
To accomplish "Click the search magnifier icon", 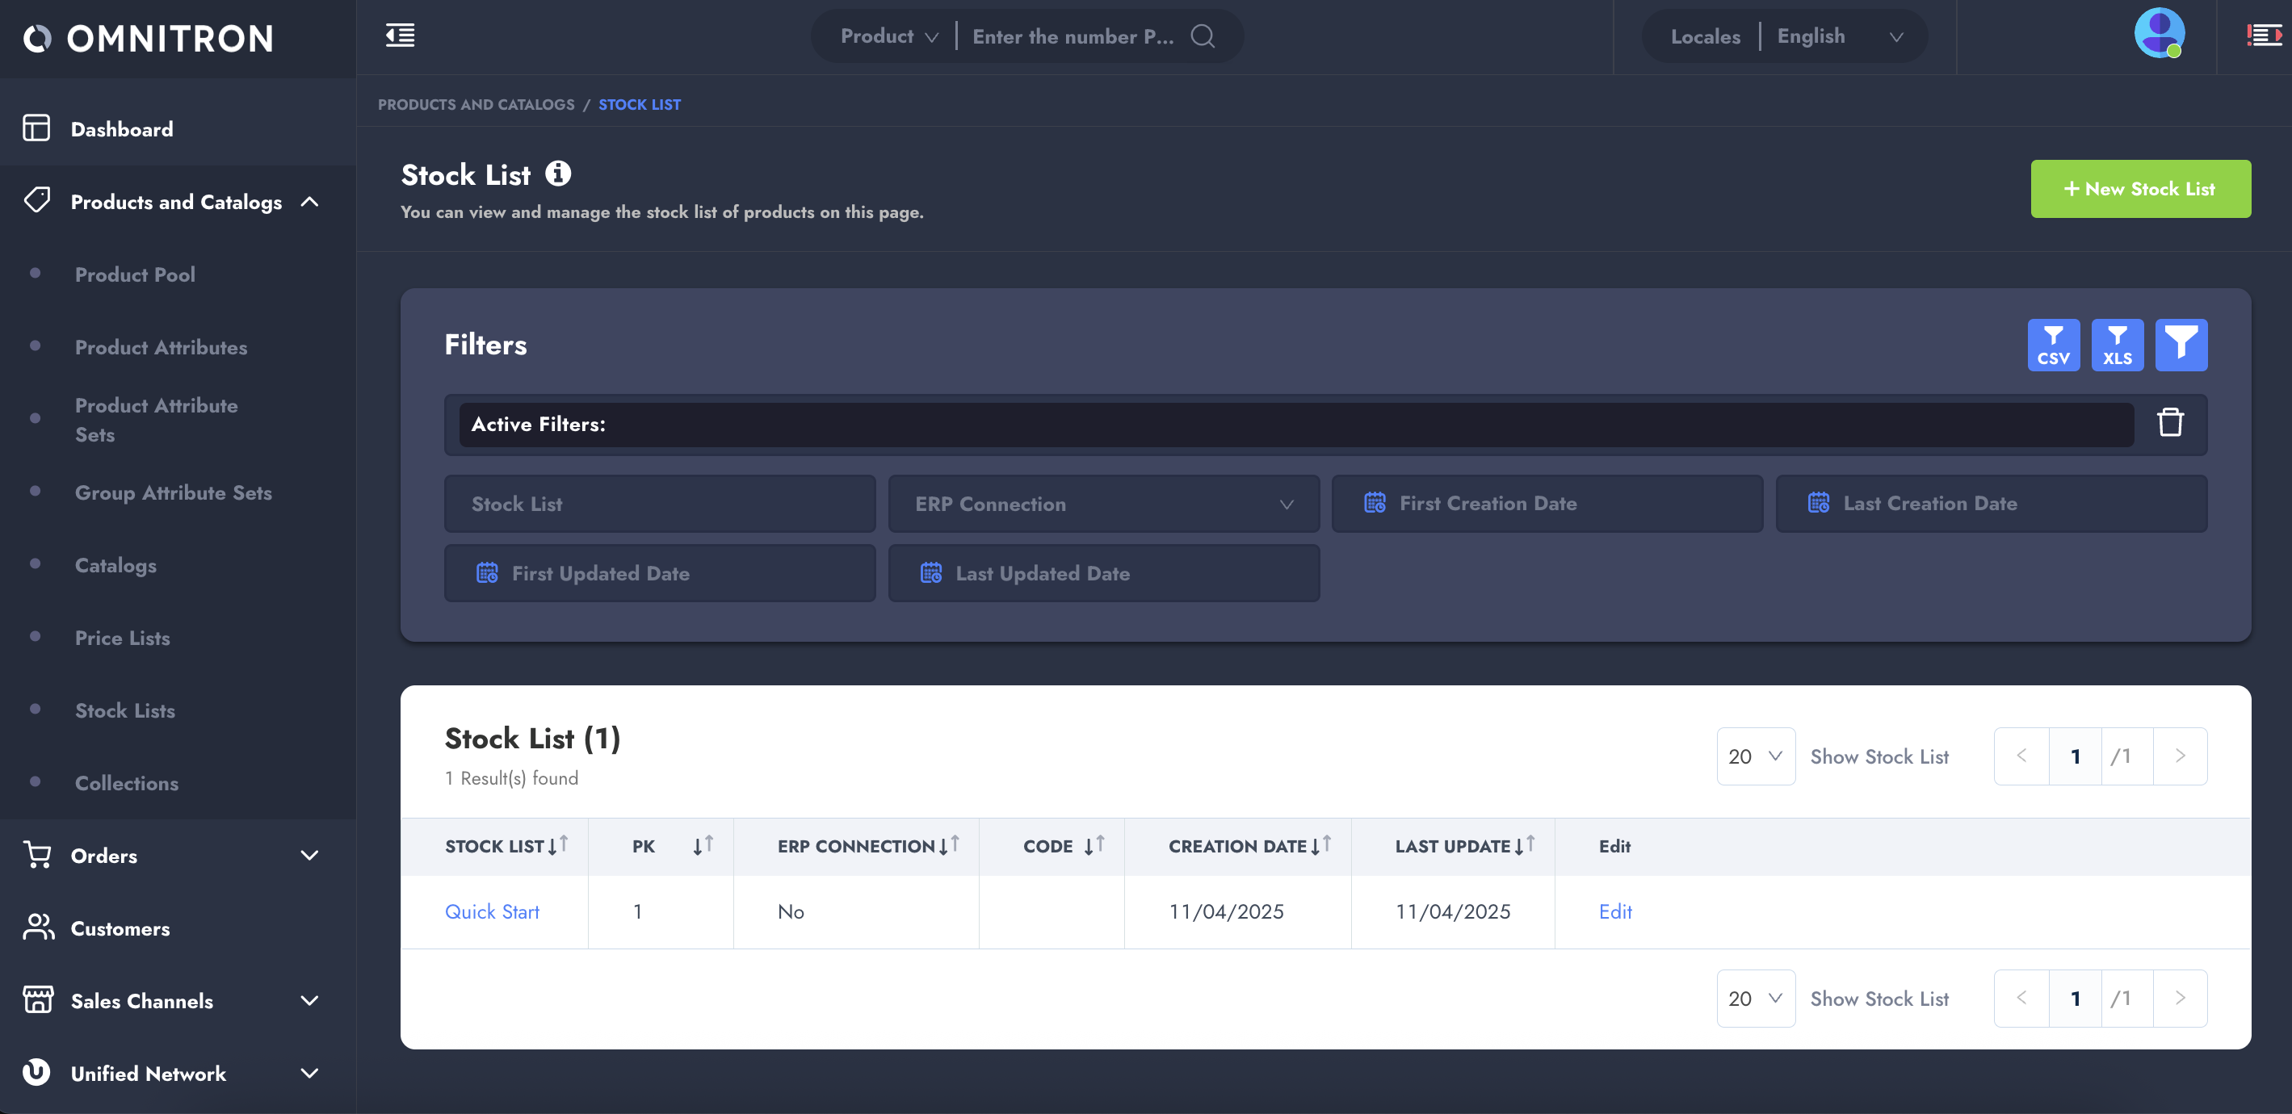I will click(x=1202, y=36).
